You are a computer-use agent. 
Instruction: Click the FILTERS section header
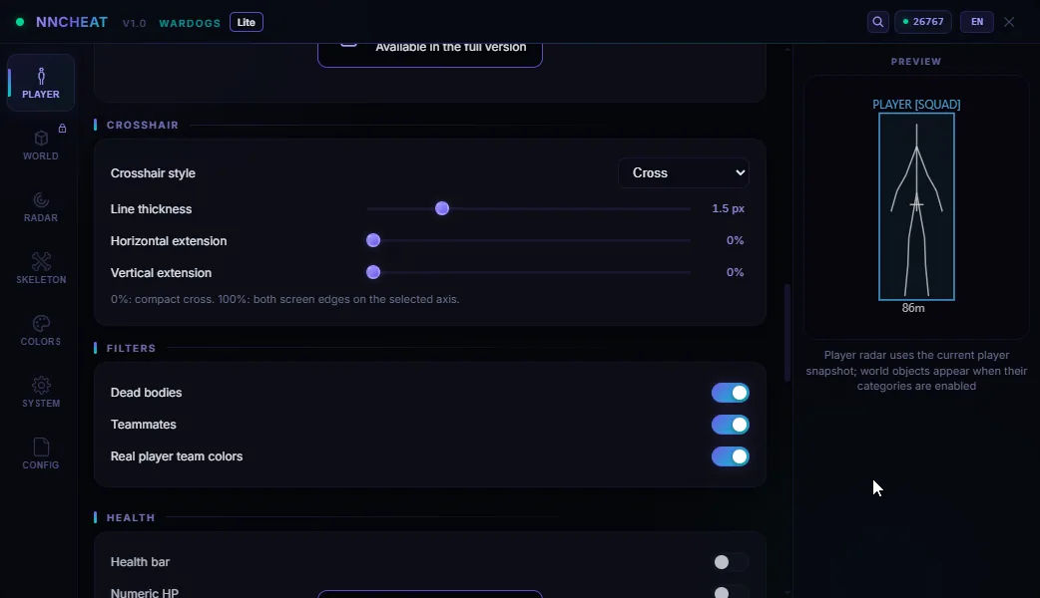132,349
